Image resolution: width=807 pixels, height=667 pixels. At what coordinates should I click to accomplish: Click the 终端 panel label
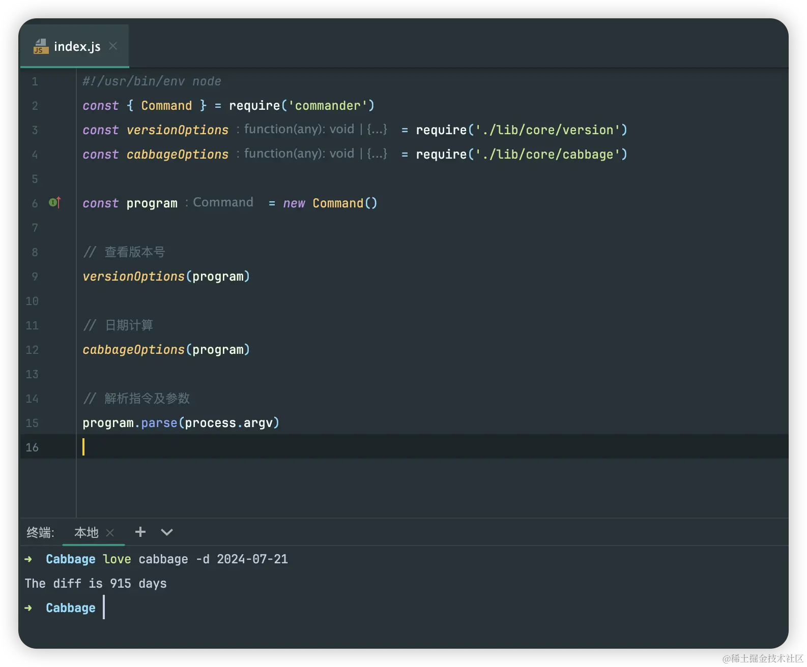pos(40,532)
